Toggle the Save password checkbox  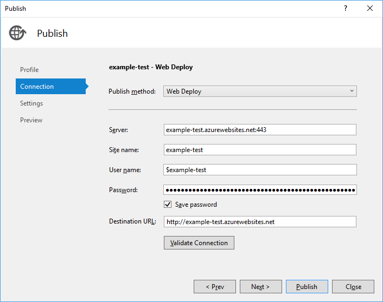tap(168, 204)
